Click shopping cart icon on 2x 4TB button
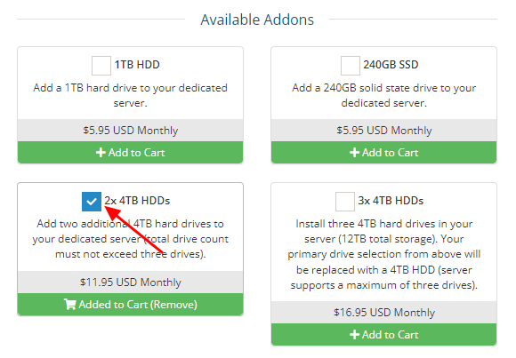Image resolution: width=516 pixels, height=358 pixels. point(69,305)
